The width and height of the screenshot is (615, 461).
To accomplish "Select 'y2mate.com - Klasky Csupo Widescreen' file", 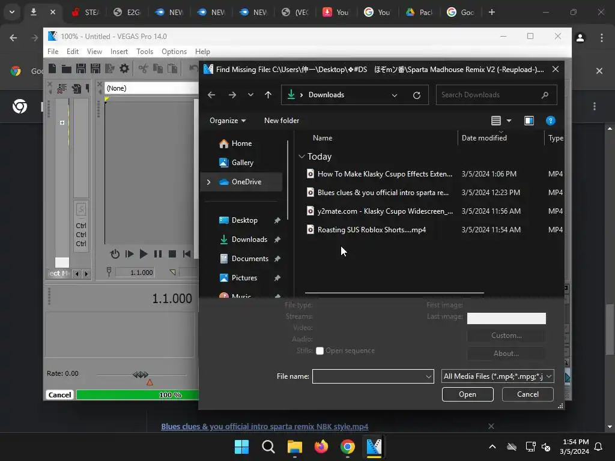I will [385, 211].
